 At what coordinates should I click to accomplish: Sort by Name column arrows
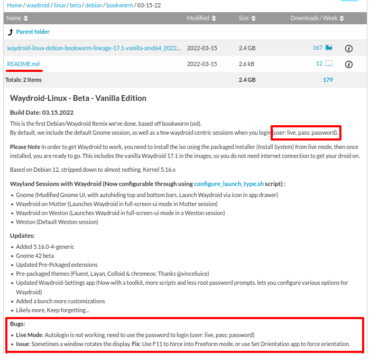25,18
